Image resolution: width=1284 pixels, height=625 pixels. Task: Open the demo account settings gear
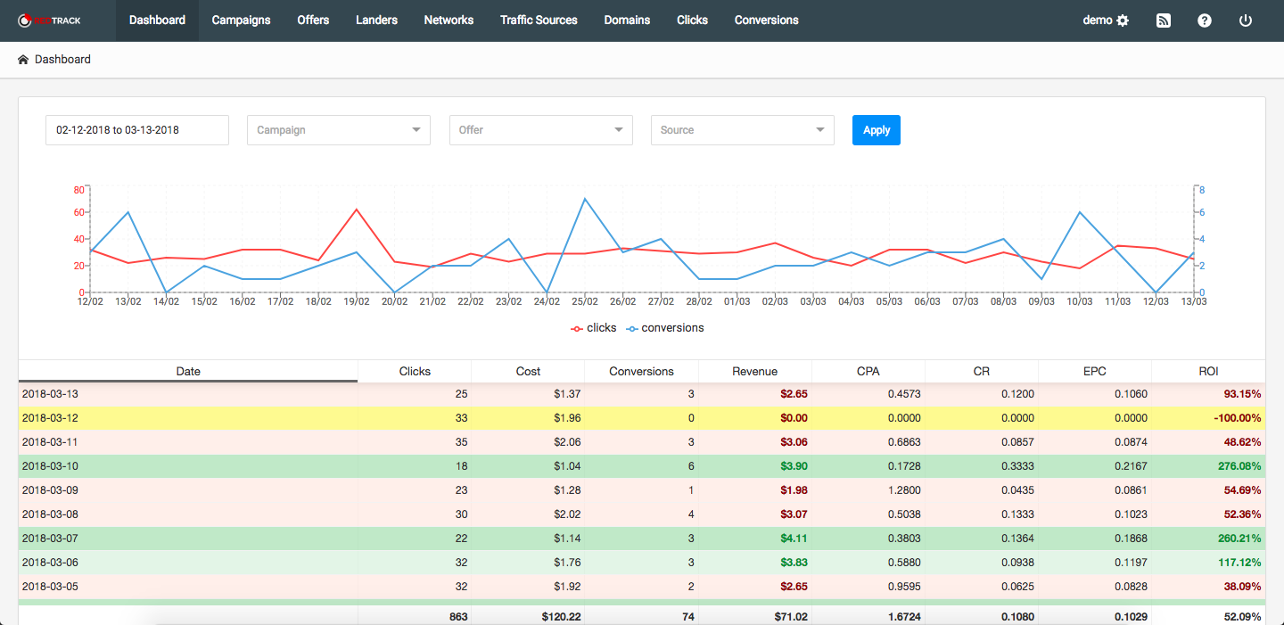1123,21
